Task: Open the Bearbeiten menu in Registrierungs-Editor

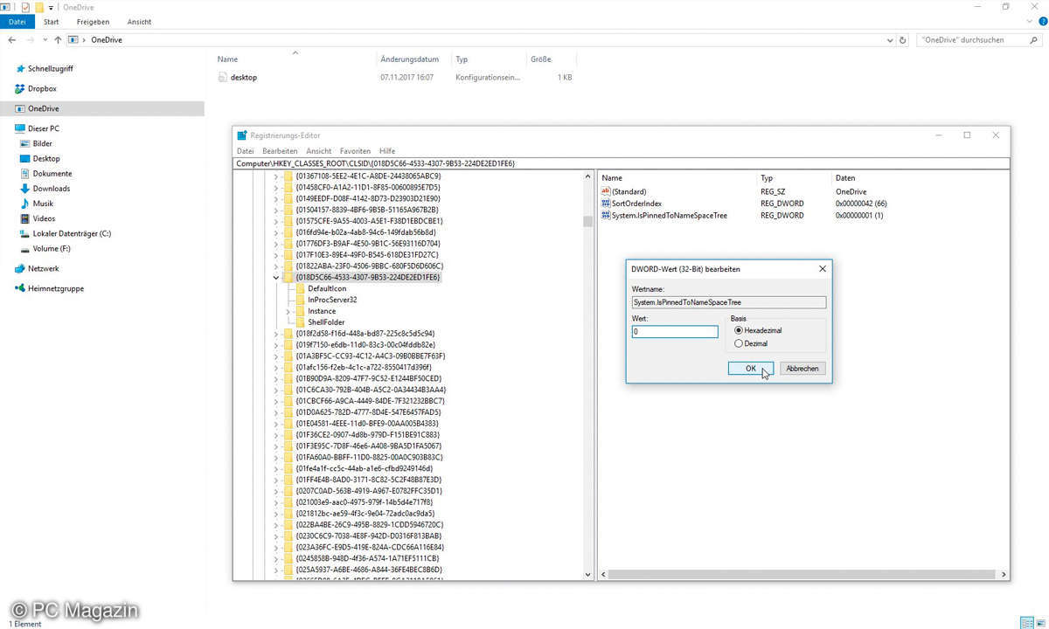Action: click(280, 151)
